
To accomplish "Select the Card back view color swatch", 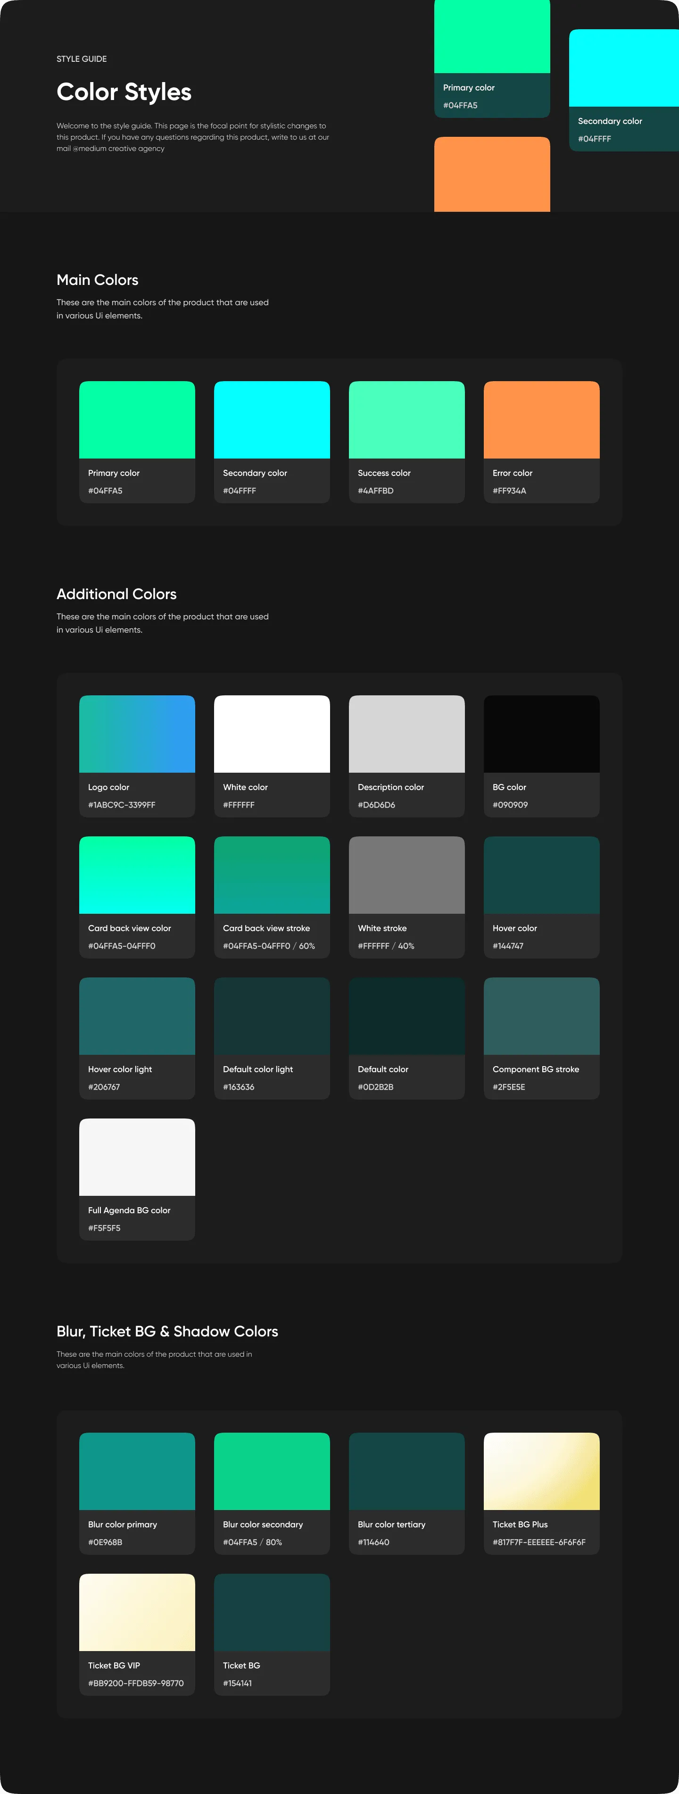I will point(136,876).
